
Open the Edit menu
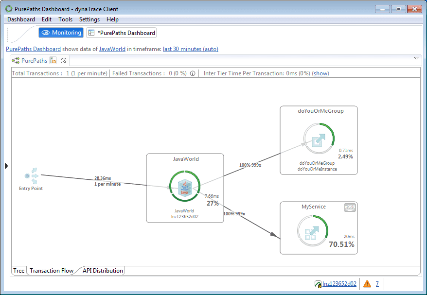tap(47, 19)
